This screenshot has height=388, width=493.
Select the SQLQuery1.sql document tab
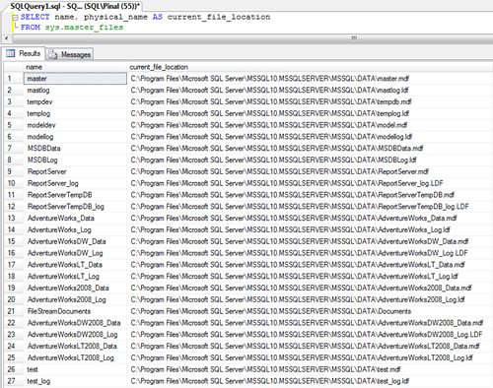75,6
